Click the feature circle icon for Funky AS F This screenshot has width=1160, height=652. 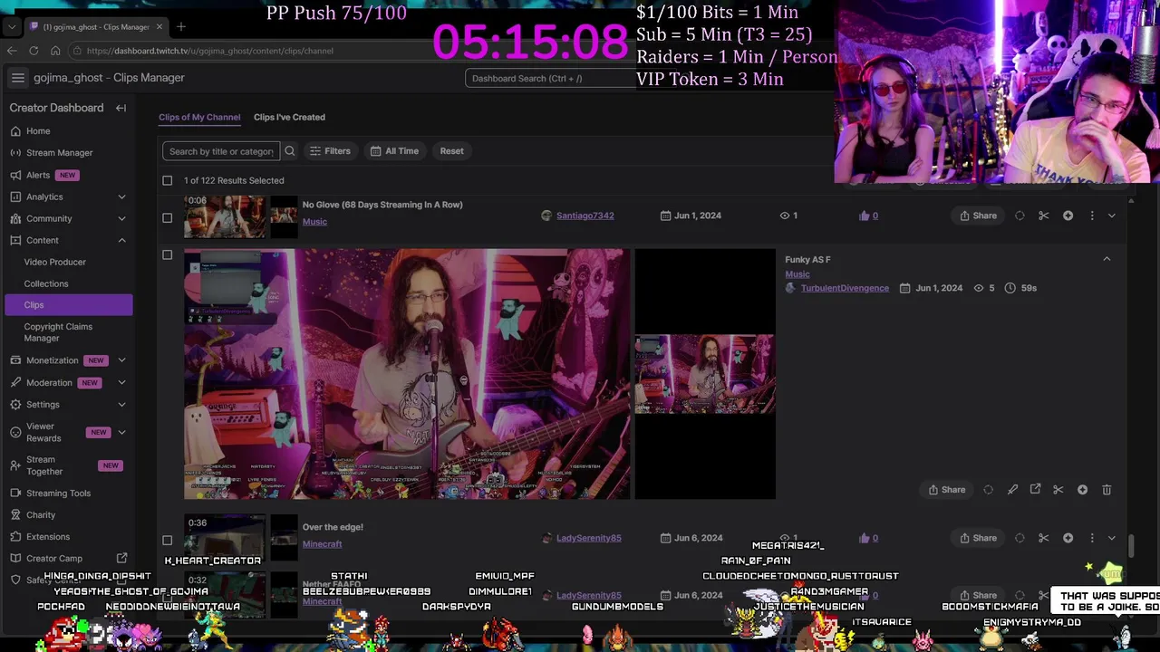click(x=989, y=490)
